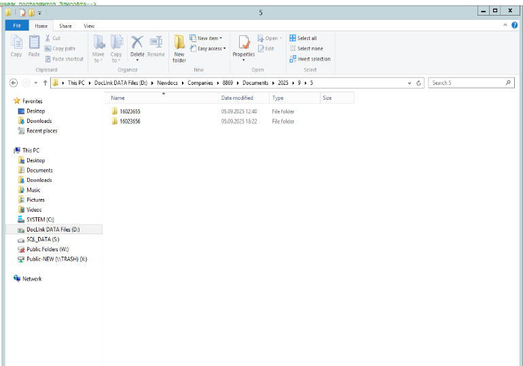This screenshot has width=523, height=366.
Task: Refresh the folder view
Action: click(x=418, y=83)
